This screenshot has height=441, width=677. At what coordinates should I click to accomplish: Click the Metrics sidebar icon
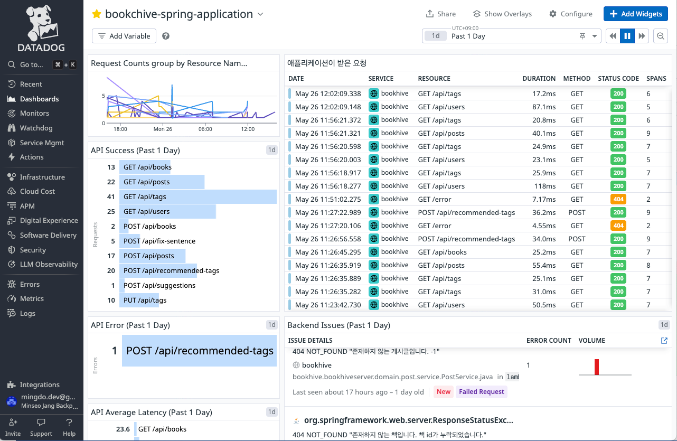pos(12,298)
